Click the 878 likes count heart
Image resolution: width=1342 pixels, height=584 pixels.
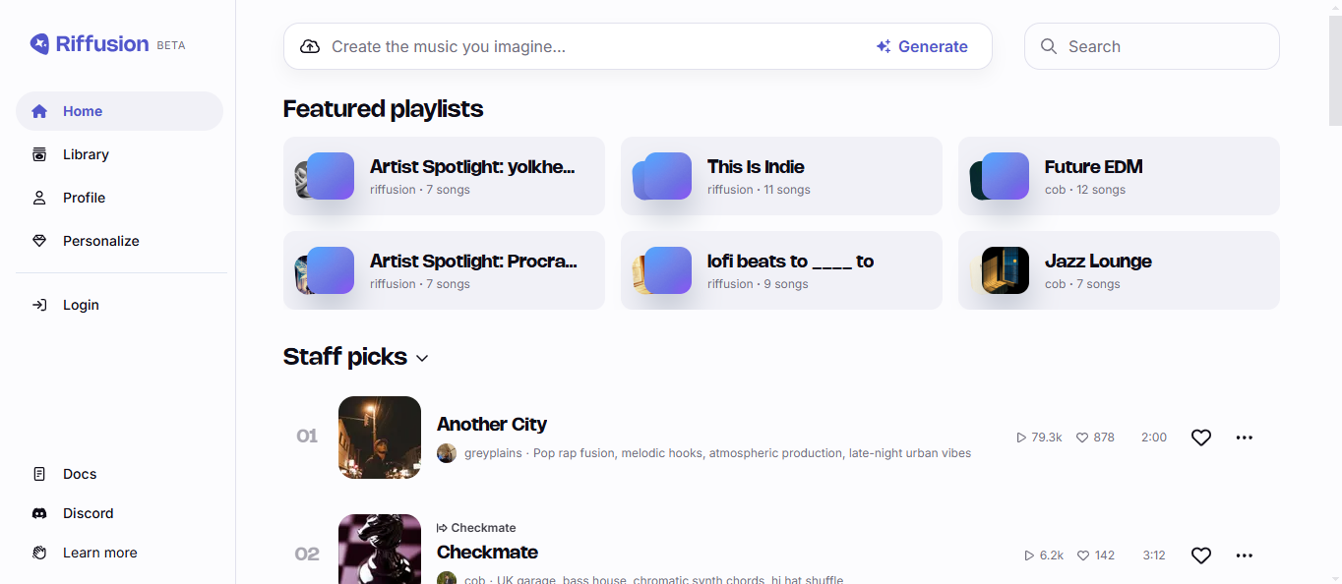(1082, 438)
